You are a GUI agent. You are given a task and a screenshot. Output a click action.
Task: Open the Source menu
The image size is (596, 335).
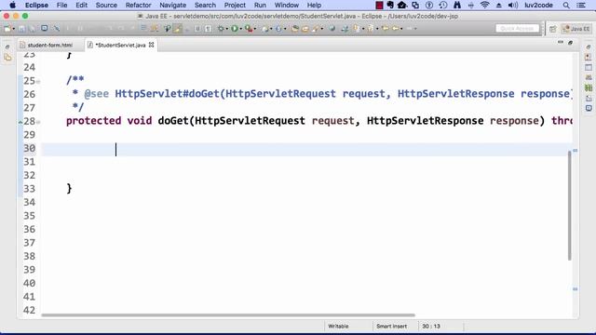pos(106,5)
